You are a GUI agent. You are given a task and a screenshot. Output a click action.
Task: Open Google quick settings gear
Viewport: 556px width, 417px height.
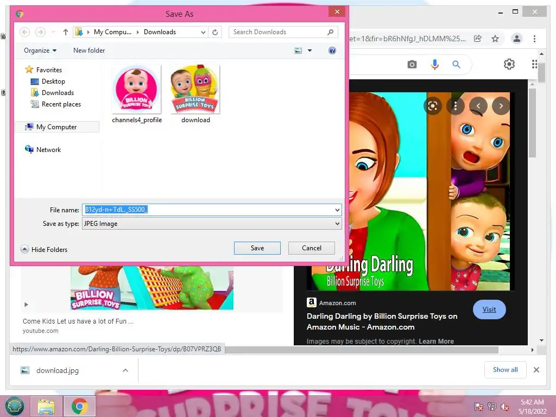(509, 64)
